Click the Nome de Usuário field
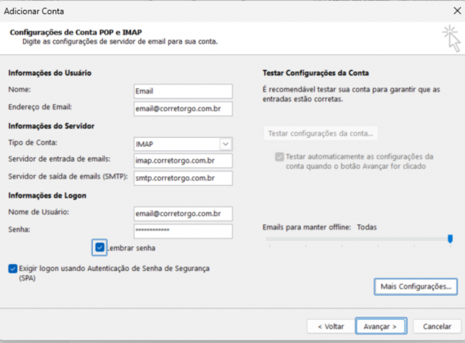The height and width of the screenshot is (343, 465). tap(183, 214)
